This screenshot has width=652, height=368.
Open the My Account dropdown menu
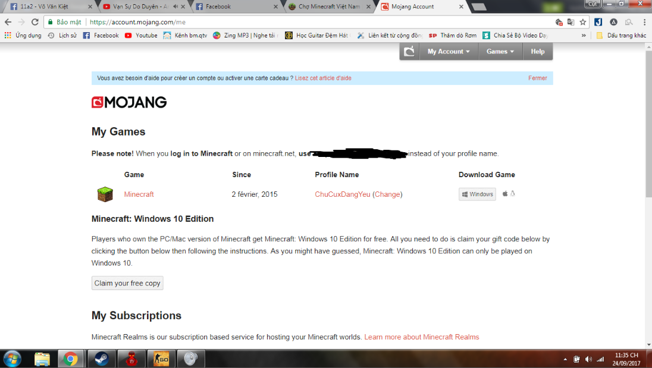449,52
